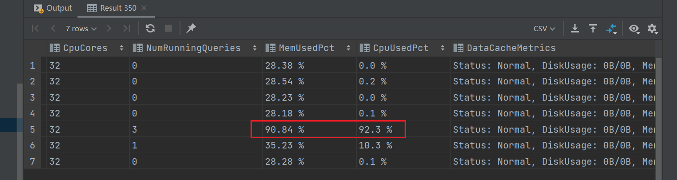Click the MemUsedPct column header
677x180 pixels.
pos(306,48)
